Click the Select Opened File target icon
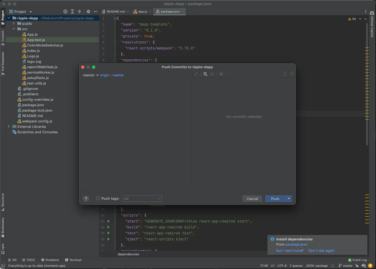376x269 pixels. click(65, 12)
